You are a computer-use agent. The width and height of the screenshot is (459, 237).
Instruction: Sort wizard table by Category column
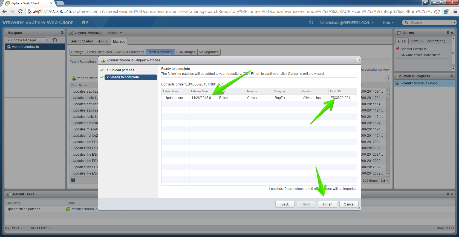click(x=287, y=92)
